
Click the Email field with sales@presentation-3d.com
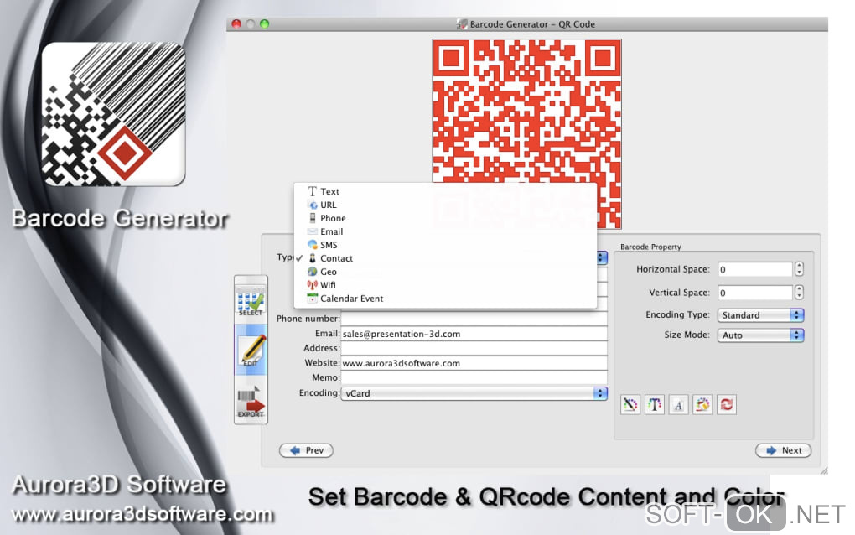pyautogui.click(x=474, y=334)
